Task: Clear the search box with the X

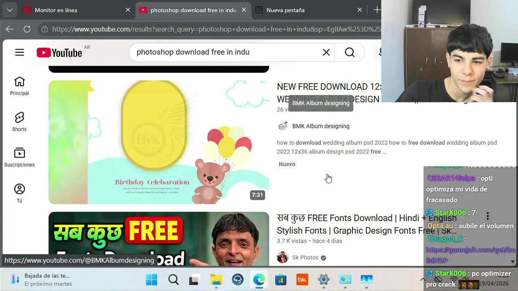Action: click(x=326, y=52)
